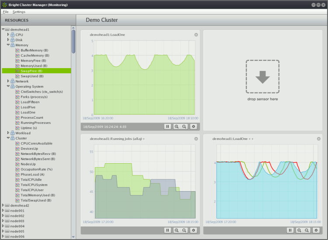Close the Running Jobs chart
The width and height of the screenshot is (328, 240).
[x=196, y=139]
